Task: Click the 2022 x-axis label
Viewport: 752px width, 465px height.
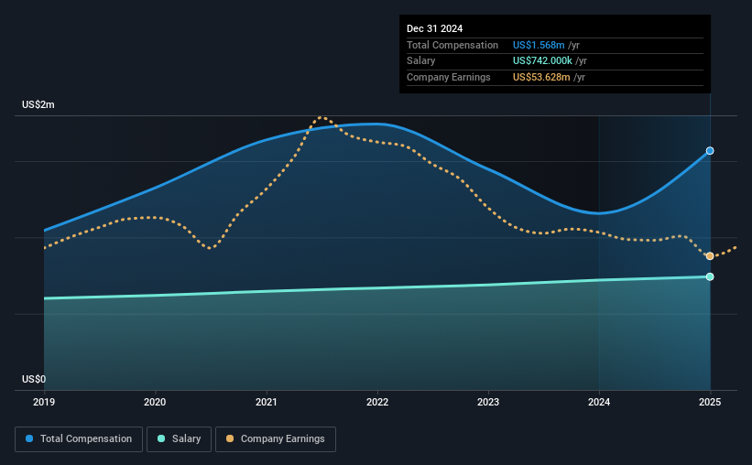Action: click(x=377, y=402)
